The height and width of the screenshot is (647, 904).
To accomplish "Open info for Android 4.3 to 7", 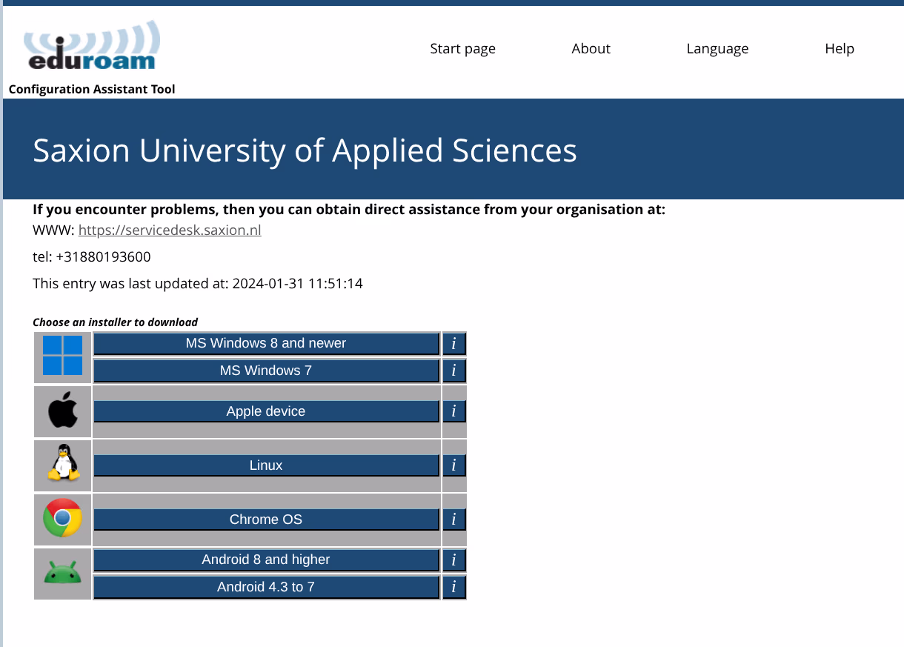I will pyautogui.click(x=453, y=587).
